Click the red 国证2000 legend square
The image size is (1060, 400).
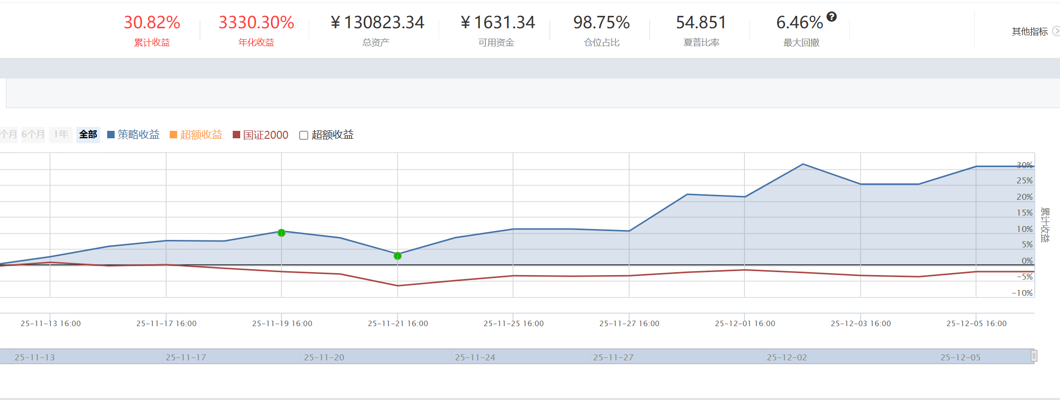(236, 135)
